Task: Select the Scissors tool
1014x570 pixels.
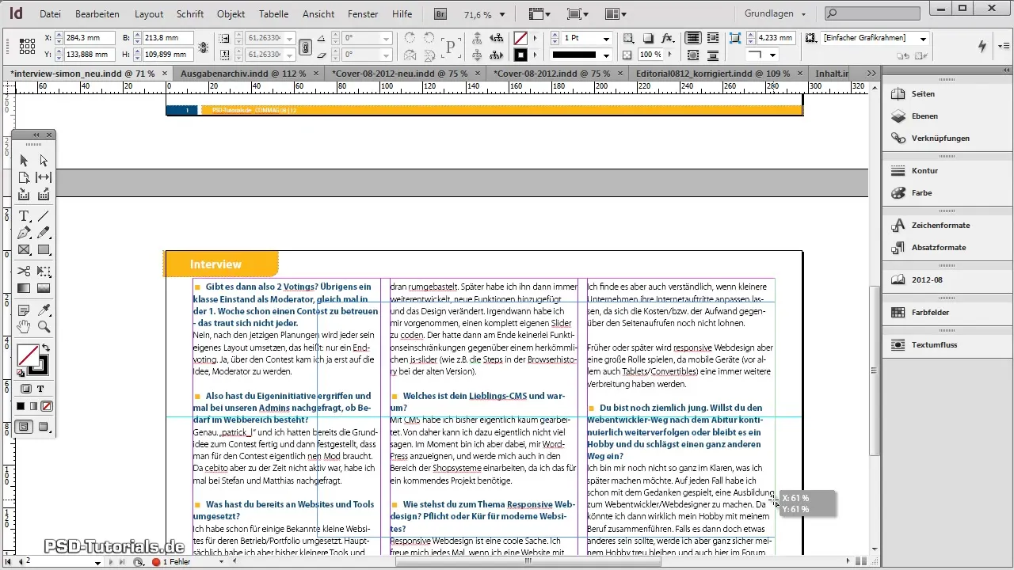Action: tap(24, 272)
